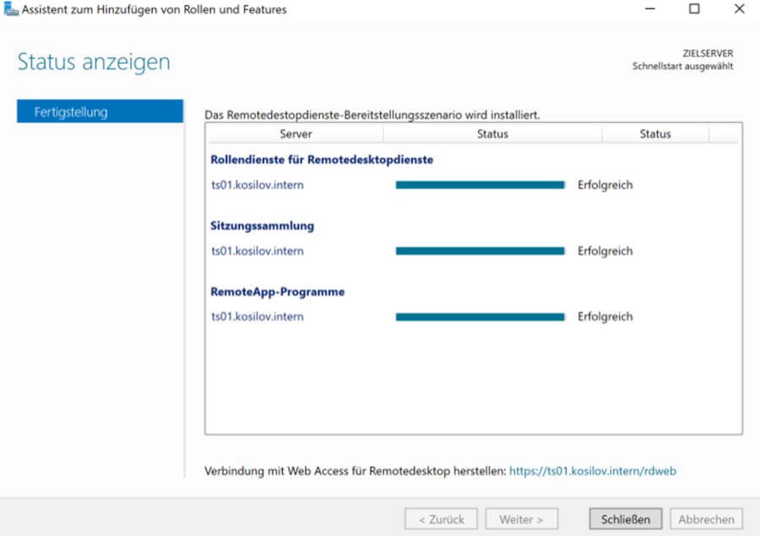Image resolution: width=760 pixels, height=536 pixels.
Task: Select the Rollendienste für Remotedesktopdienste group heading
Action: coord(321,160)
